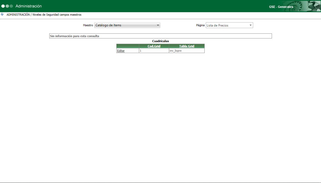This screenshot has height=183, width=321.
Task: Sort by Tabla Grid column header
Action: click(187, 46)
